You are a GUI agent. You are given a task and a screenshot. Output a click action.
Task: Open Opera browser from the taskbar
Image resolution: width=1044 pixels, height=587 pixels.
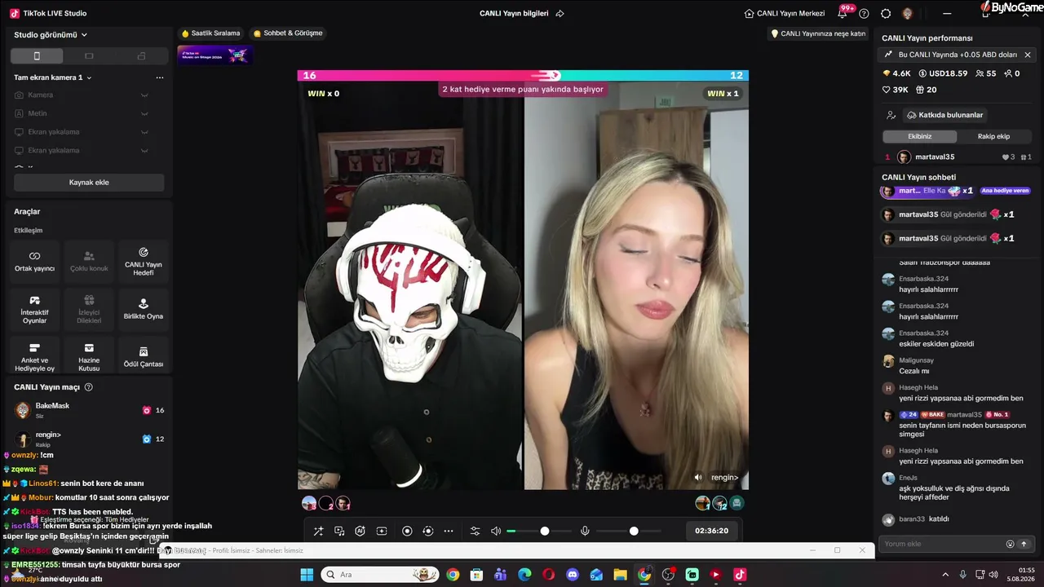tap(549, 575)
